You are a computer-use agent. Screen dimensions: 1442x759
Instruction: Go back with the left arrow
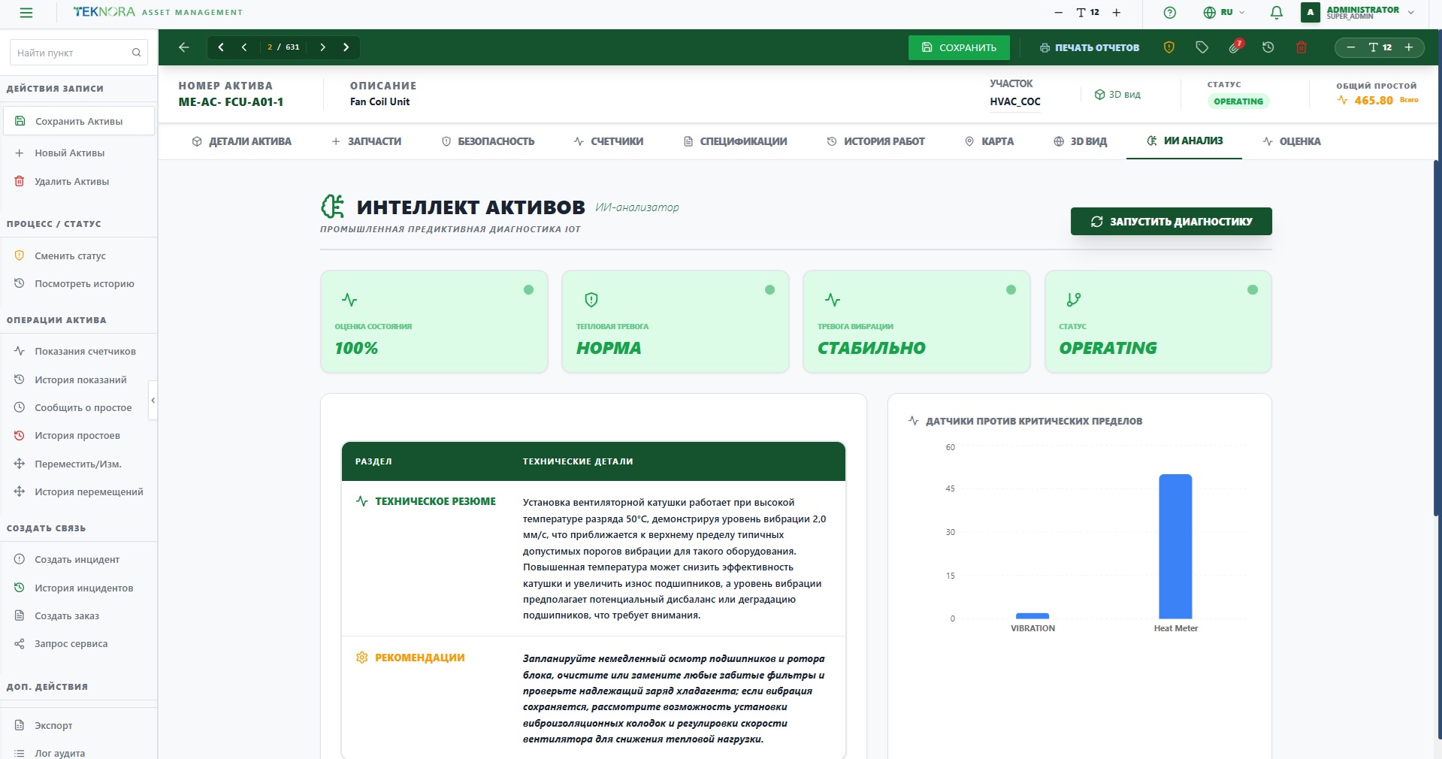point(183,47)
